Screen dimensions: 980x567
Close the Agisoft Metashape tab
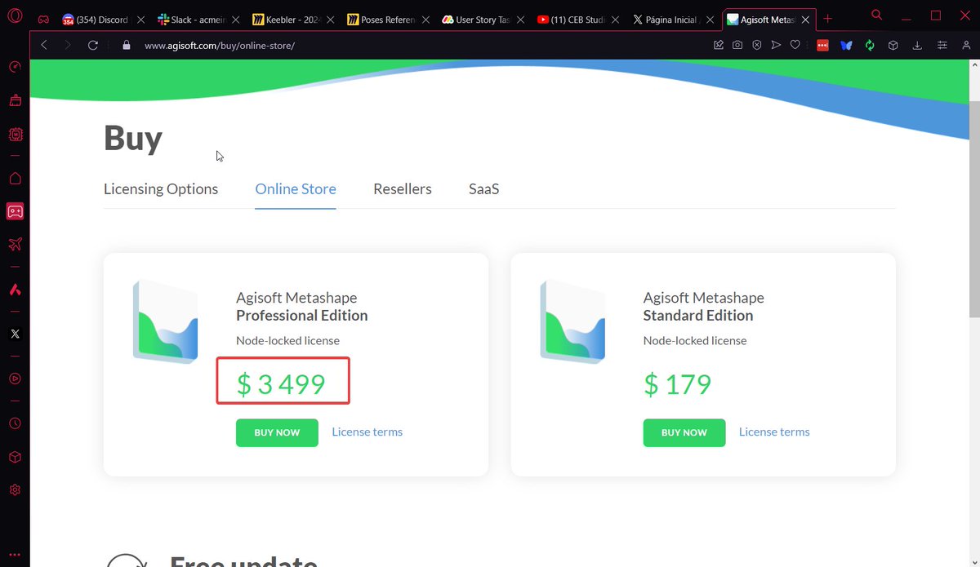pyautogui.click(x=806, y=20)
